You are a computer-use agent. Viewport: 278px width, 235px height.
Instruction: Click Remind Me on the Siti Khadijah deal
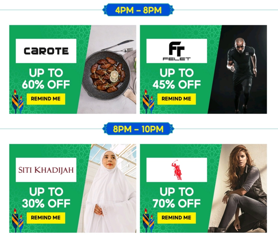(x=46, y=218)
